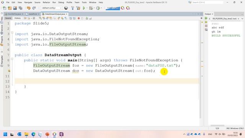
Task: Click the globe browser icon in toolbar
Action: click(66, 8)
